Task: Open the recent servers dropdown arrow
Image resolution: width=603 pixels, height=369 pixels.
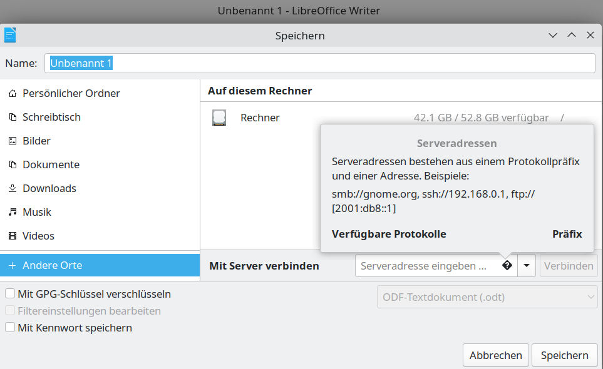Action: 527,265
